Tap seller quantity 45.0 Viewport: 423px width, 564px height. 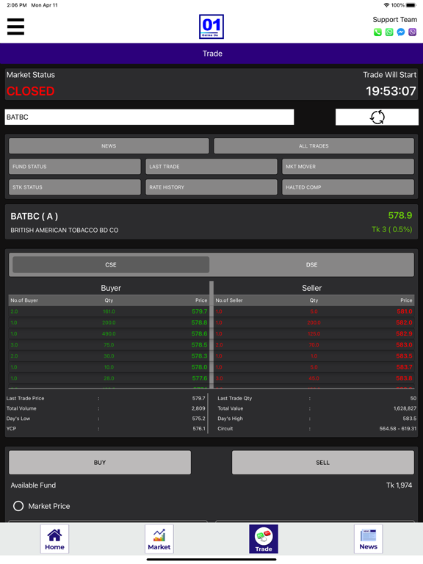314,378
